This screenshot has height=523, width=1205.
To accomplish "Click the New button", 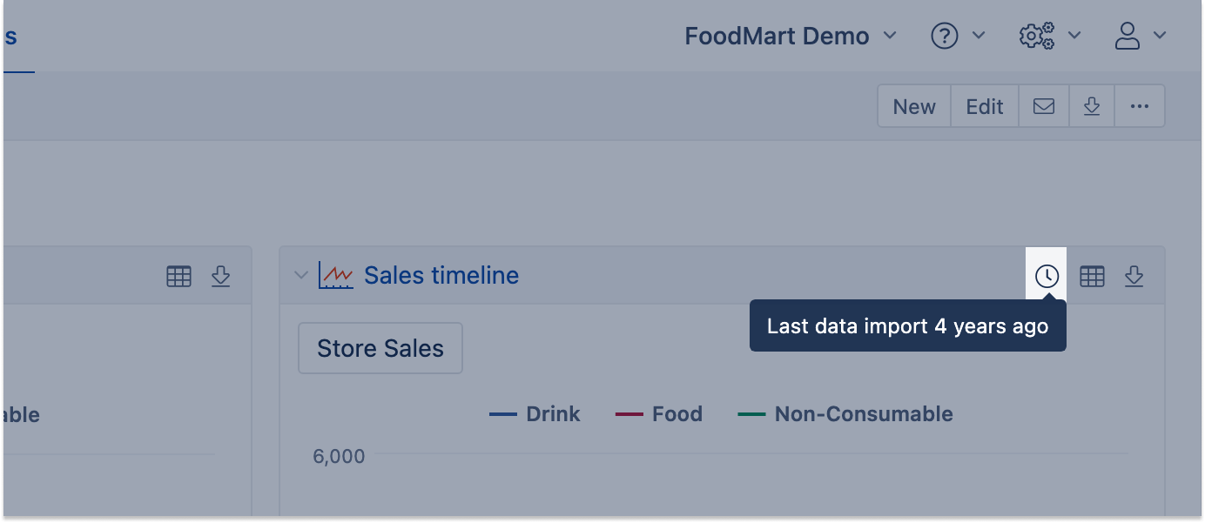I will [914, 106].
